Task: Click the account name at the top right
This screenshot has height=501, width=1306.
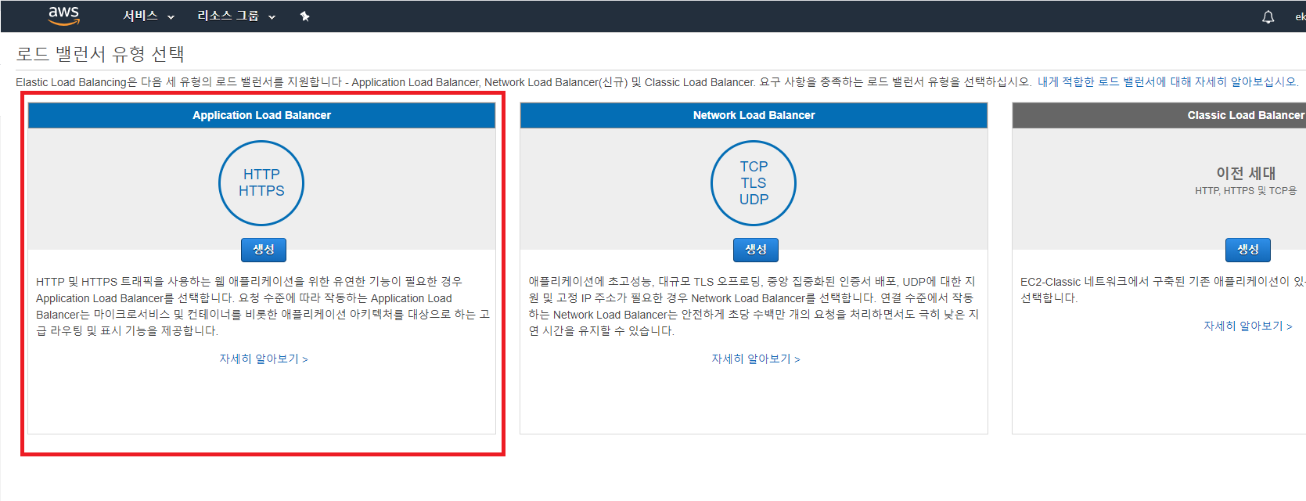Action: [1300, 16]
